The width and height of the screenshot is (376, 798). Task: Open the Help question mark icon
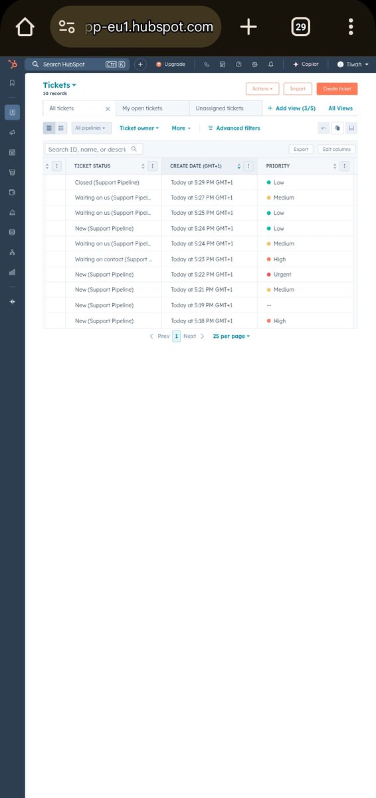[x=238, y=65]
